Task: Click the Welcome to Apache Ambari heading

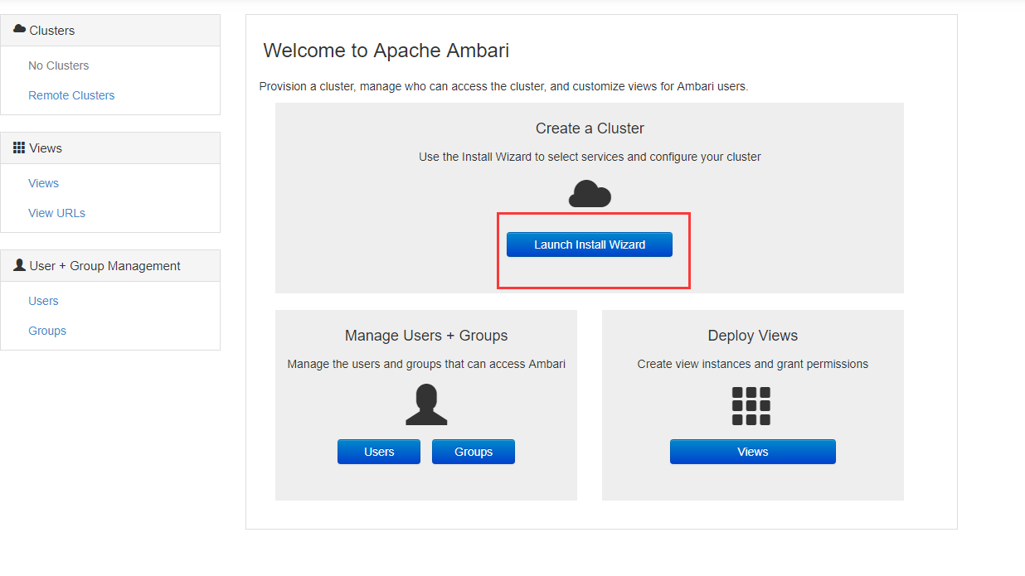Action: tap(386, 51)
